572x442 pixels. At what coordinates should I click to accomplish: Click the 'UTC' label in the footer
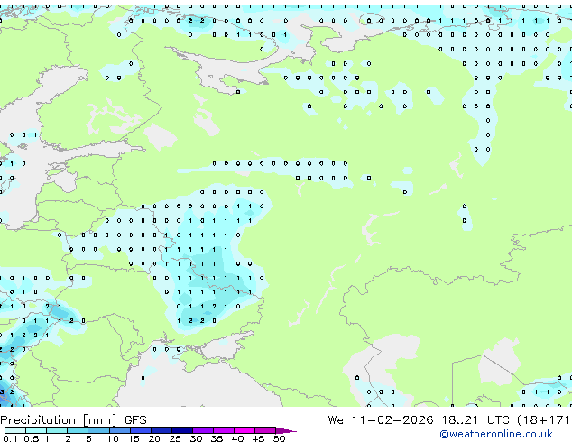[498, 420]
